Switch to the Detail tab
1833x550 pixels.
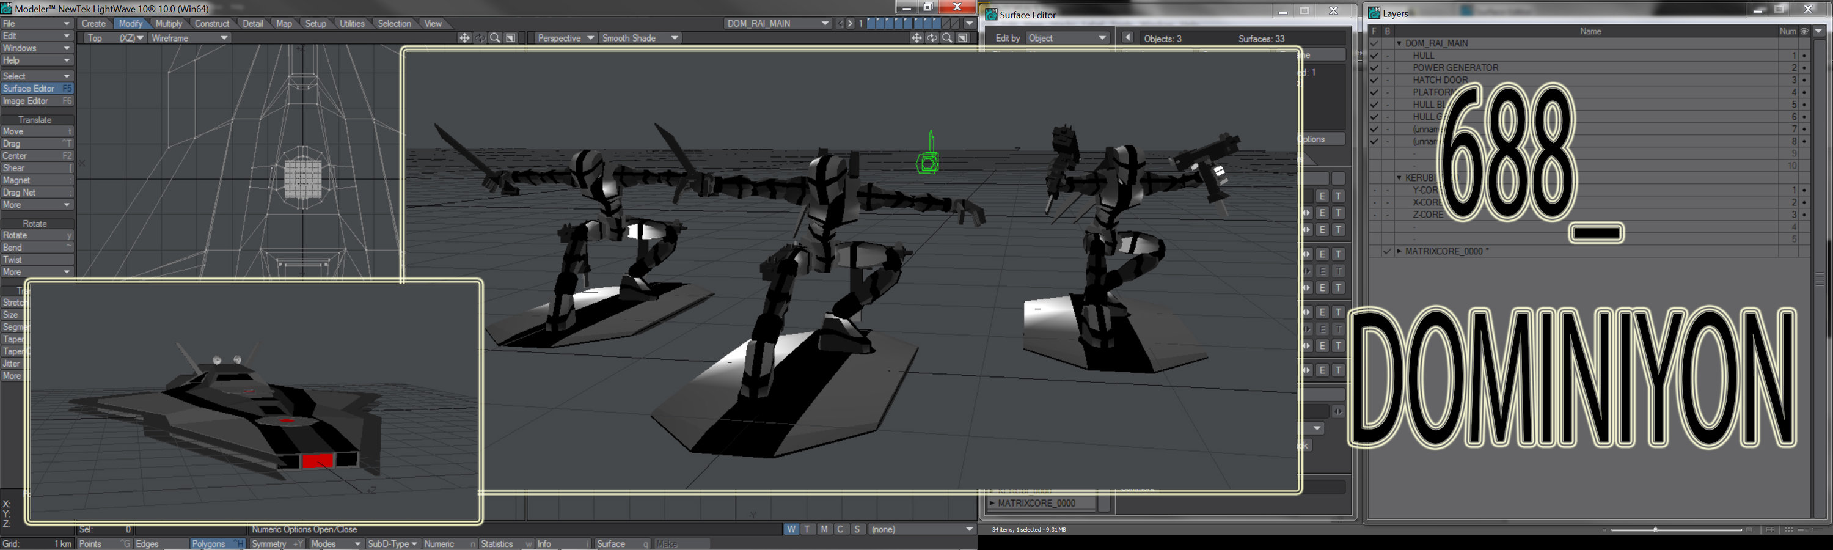252,23
